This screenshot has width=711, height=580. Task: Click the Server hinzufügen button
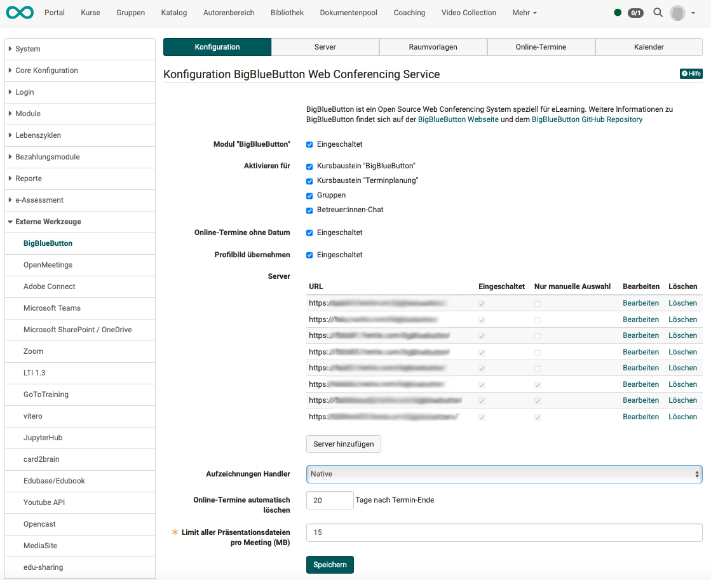pos(343,444)
